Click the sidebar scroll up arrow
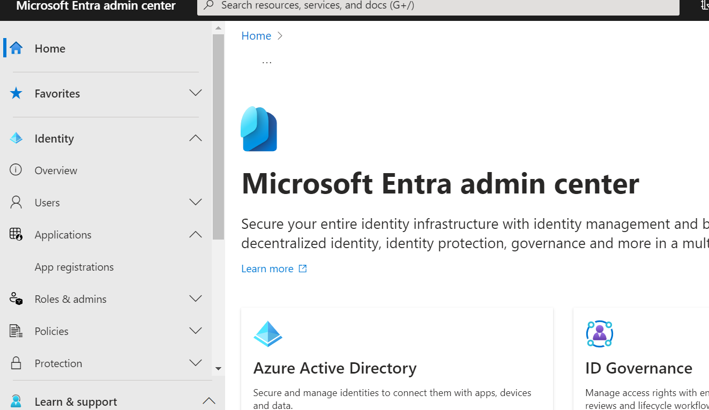 [218, 28]
